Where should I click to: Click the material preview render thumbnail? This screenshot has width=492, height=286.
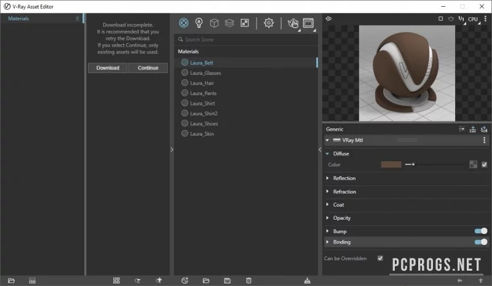coord(407,73)
